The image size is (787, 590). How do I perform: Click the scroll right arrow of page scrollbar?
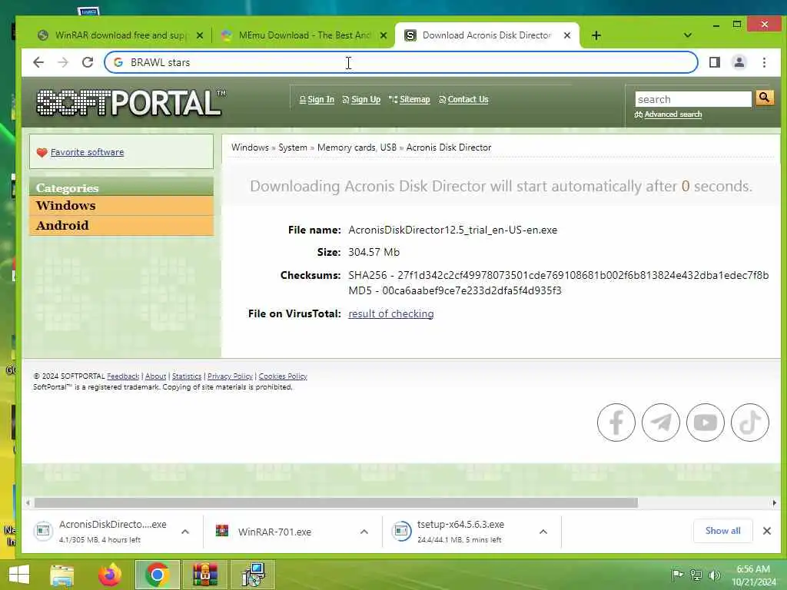tap(775, 502)
